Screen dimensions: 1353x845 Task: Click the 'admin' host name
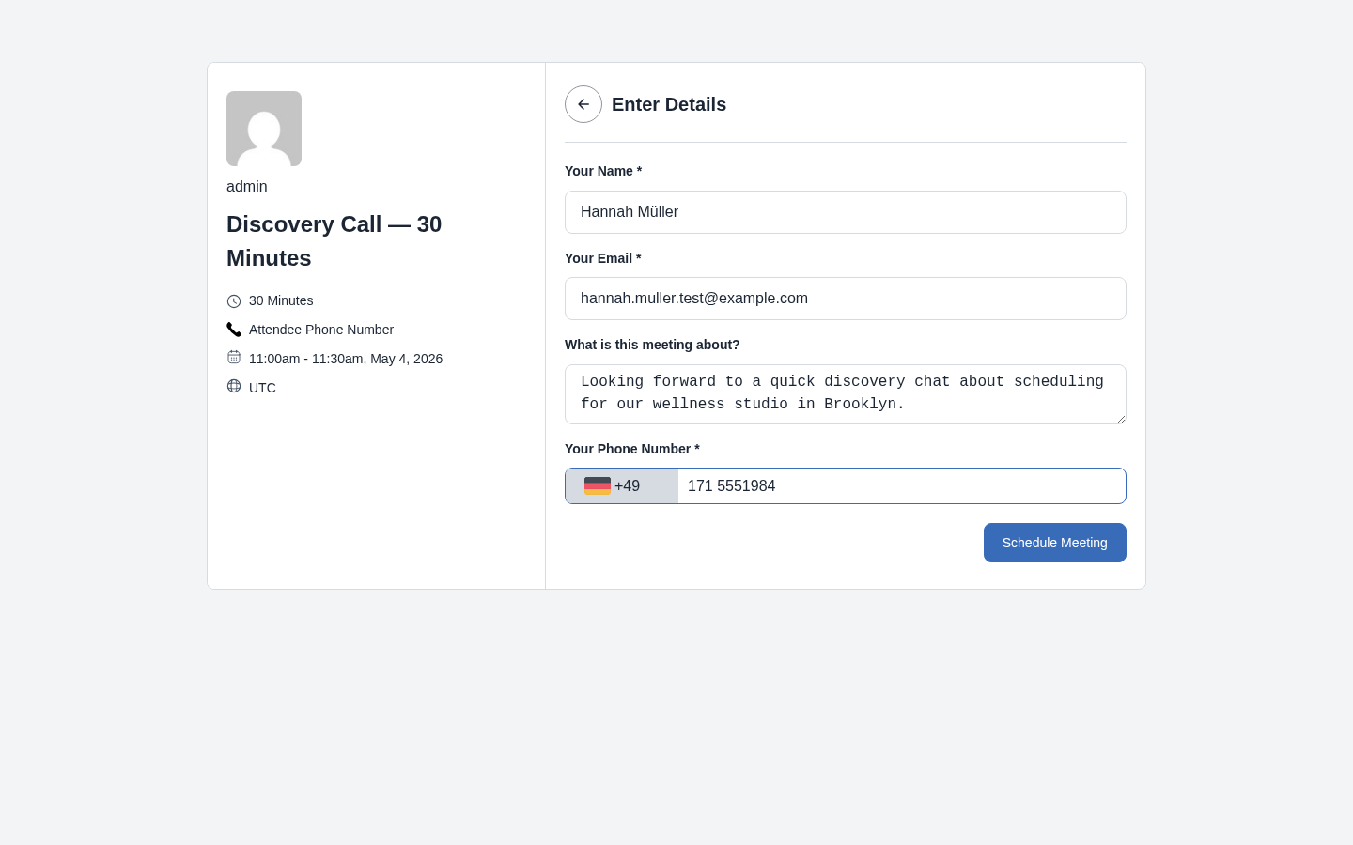coord(247,187)
